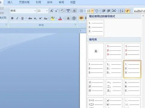145x108 pixels.
Task: Toggle character shading button
Action: [68, 18]
